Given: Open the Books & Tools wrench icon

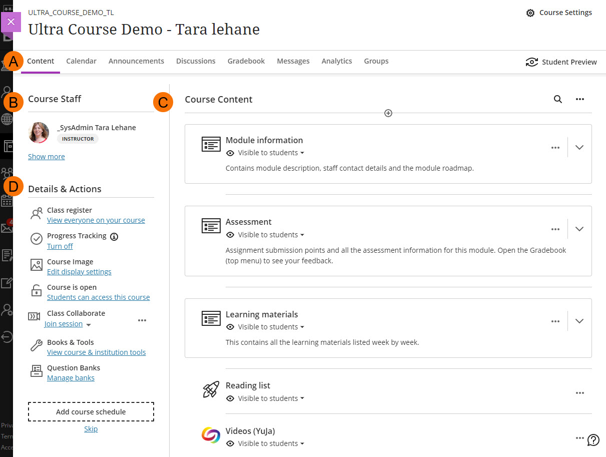Looking at the screenshot, I should coord(36,345).
